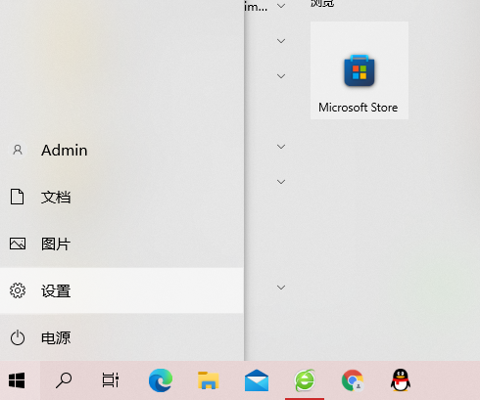Screen dimensions: 480x400
Task: Expand the third chevron in the app list
Action: click(281, 76)
